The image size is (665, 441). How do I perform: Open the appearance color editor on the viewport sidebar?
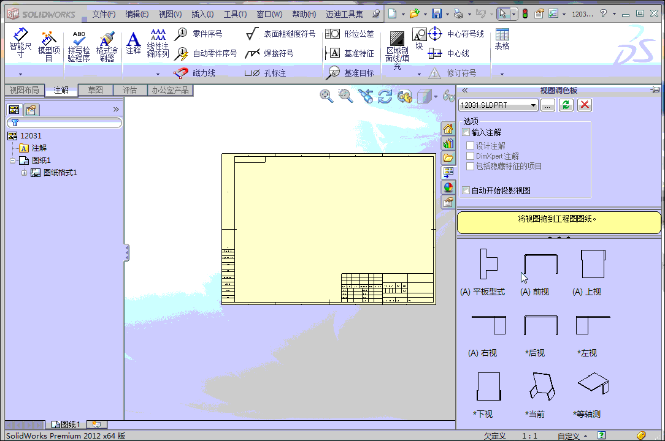pos(448,187)
